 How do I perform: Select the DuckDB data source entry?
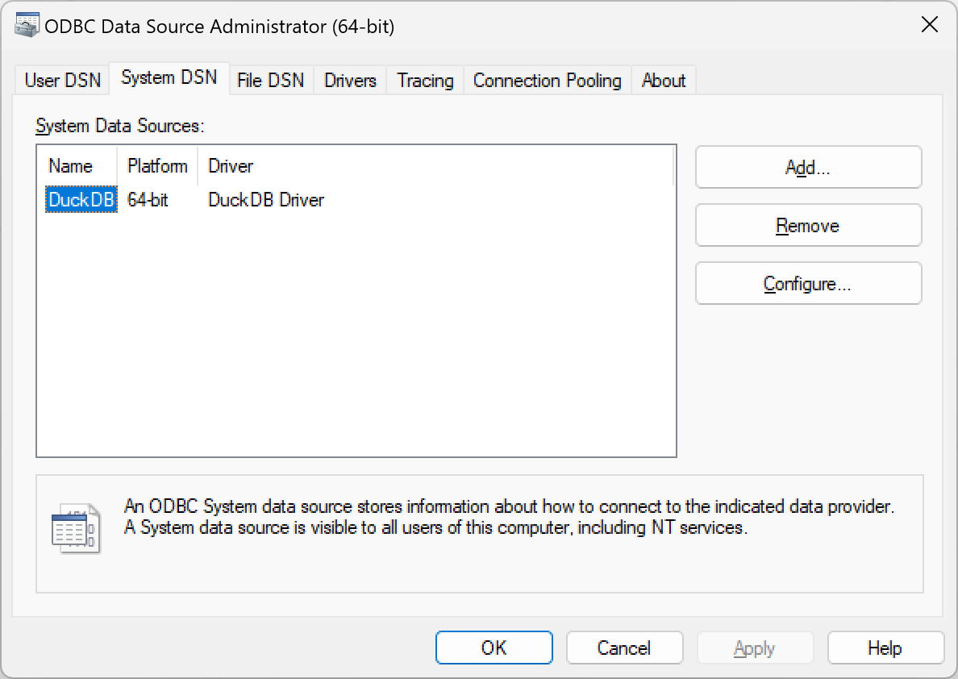click(81, 199)
